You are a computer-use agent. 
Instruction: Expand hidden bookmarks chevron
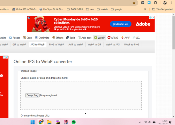[145, 9]
